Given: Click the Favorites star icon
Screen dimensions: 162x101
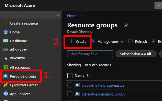Looking at the screenshot, I should [6, 58].
